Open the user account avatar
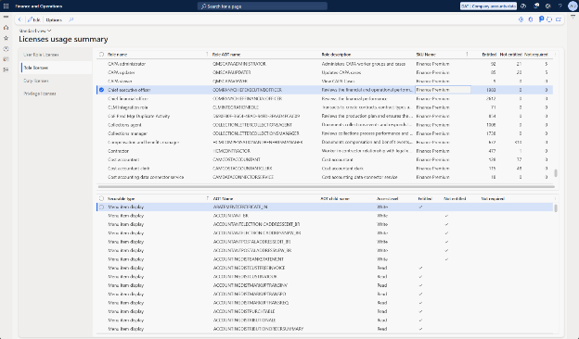The width and height of the screenshot is (579, 339). pos(573,6)
